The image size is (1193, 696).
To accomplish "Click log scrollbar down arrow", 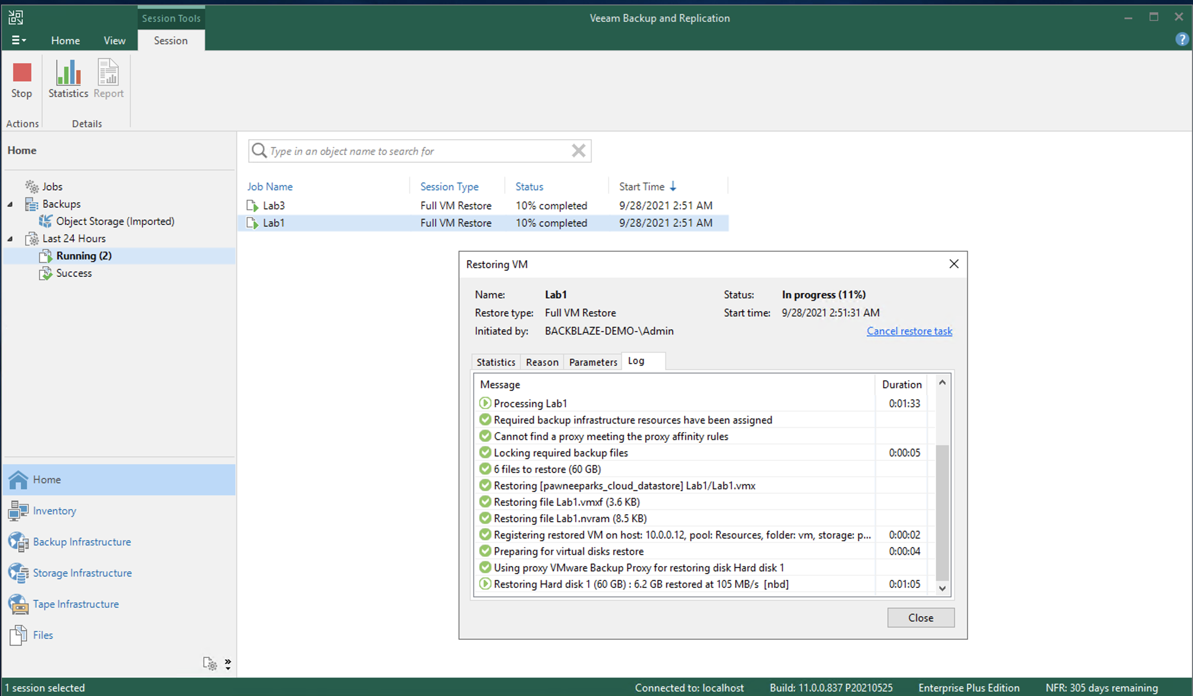I will point(942,588).
